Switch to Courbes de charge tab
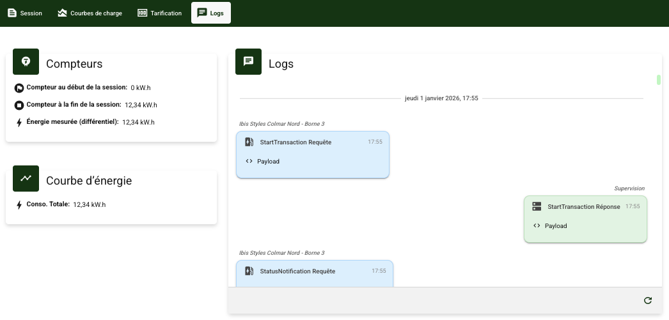Screen dimensions: 669x320 pos(90,13)
